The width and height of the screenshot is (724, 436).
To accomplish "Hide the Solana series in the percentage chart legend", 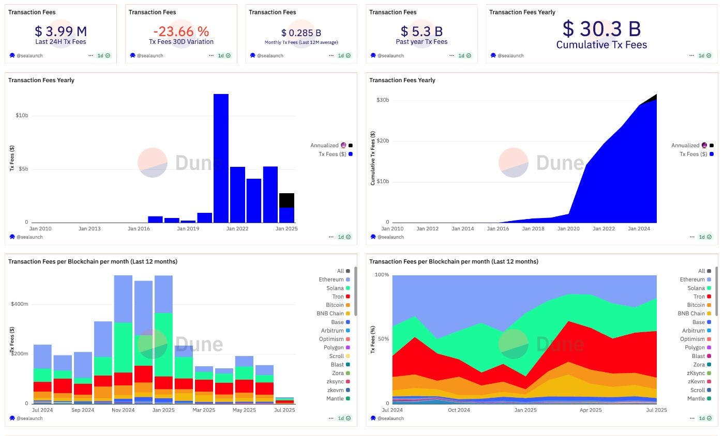I will coord(697,288).
